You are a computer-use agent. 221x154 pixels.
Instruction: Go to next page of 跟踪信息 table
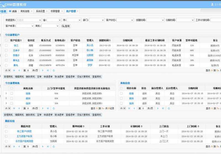tap(43, 146)
